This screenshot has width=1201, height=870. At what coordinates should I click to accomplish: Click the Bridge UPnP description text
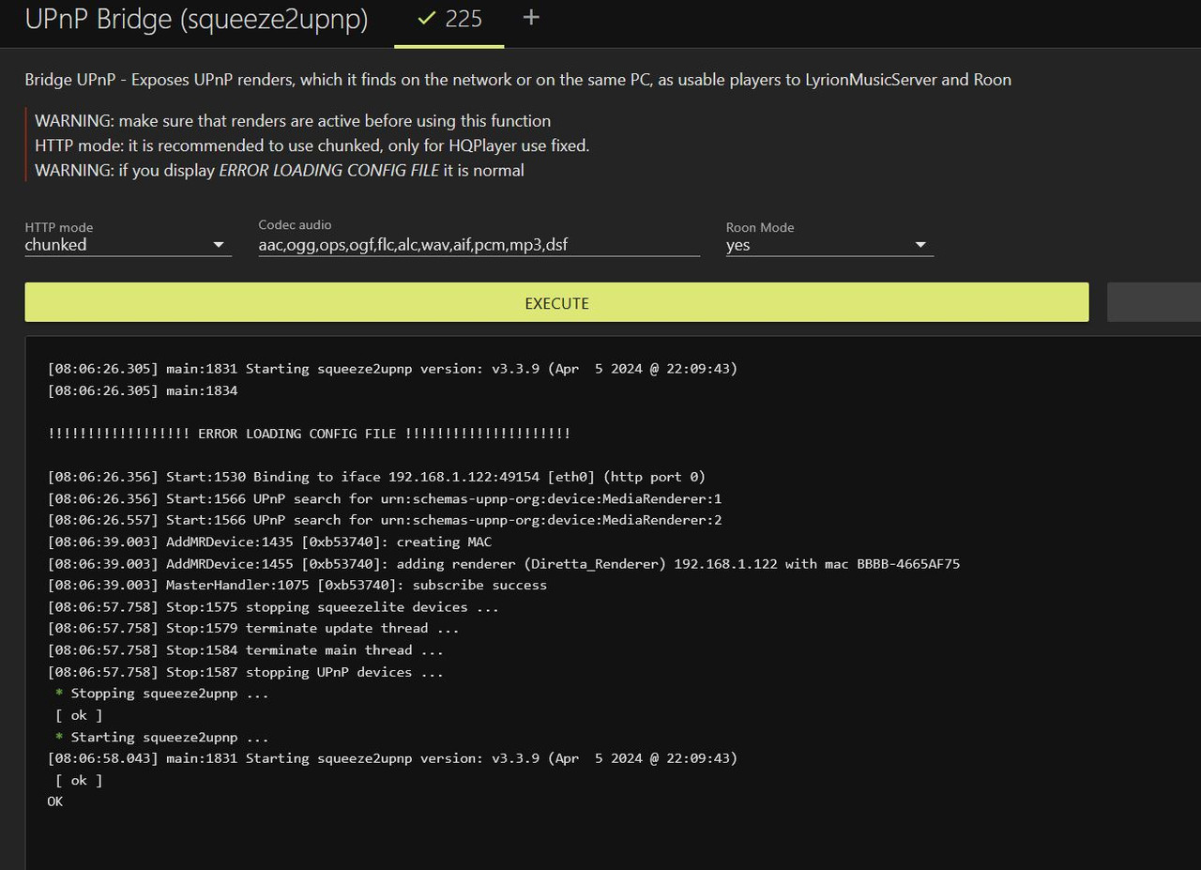click(517, 80)
